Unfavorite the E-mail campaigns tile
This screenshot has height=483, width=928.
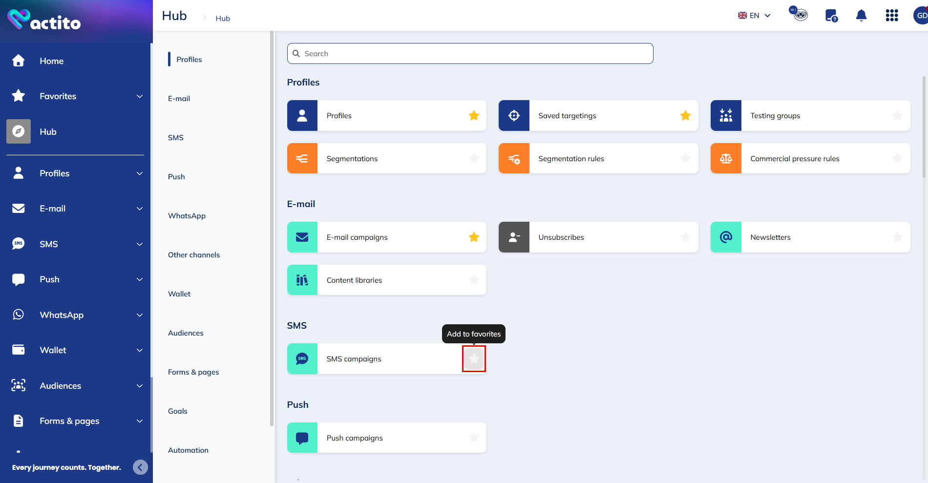[474, 237]
